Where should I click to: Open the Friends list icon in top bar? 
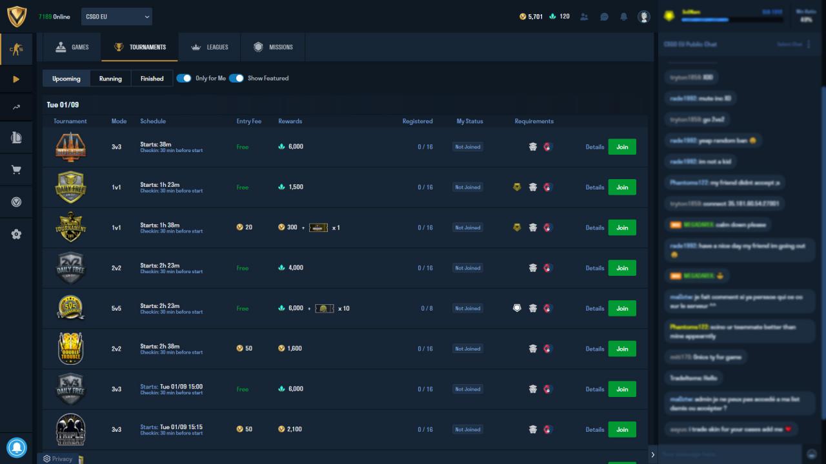point(584,17)
